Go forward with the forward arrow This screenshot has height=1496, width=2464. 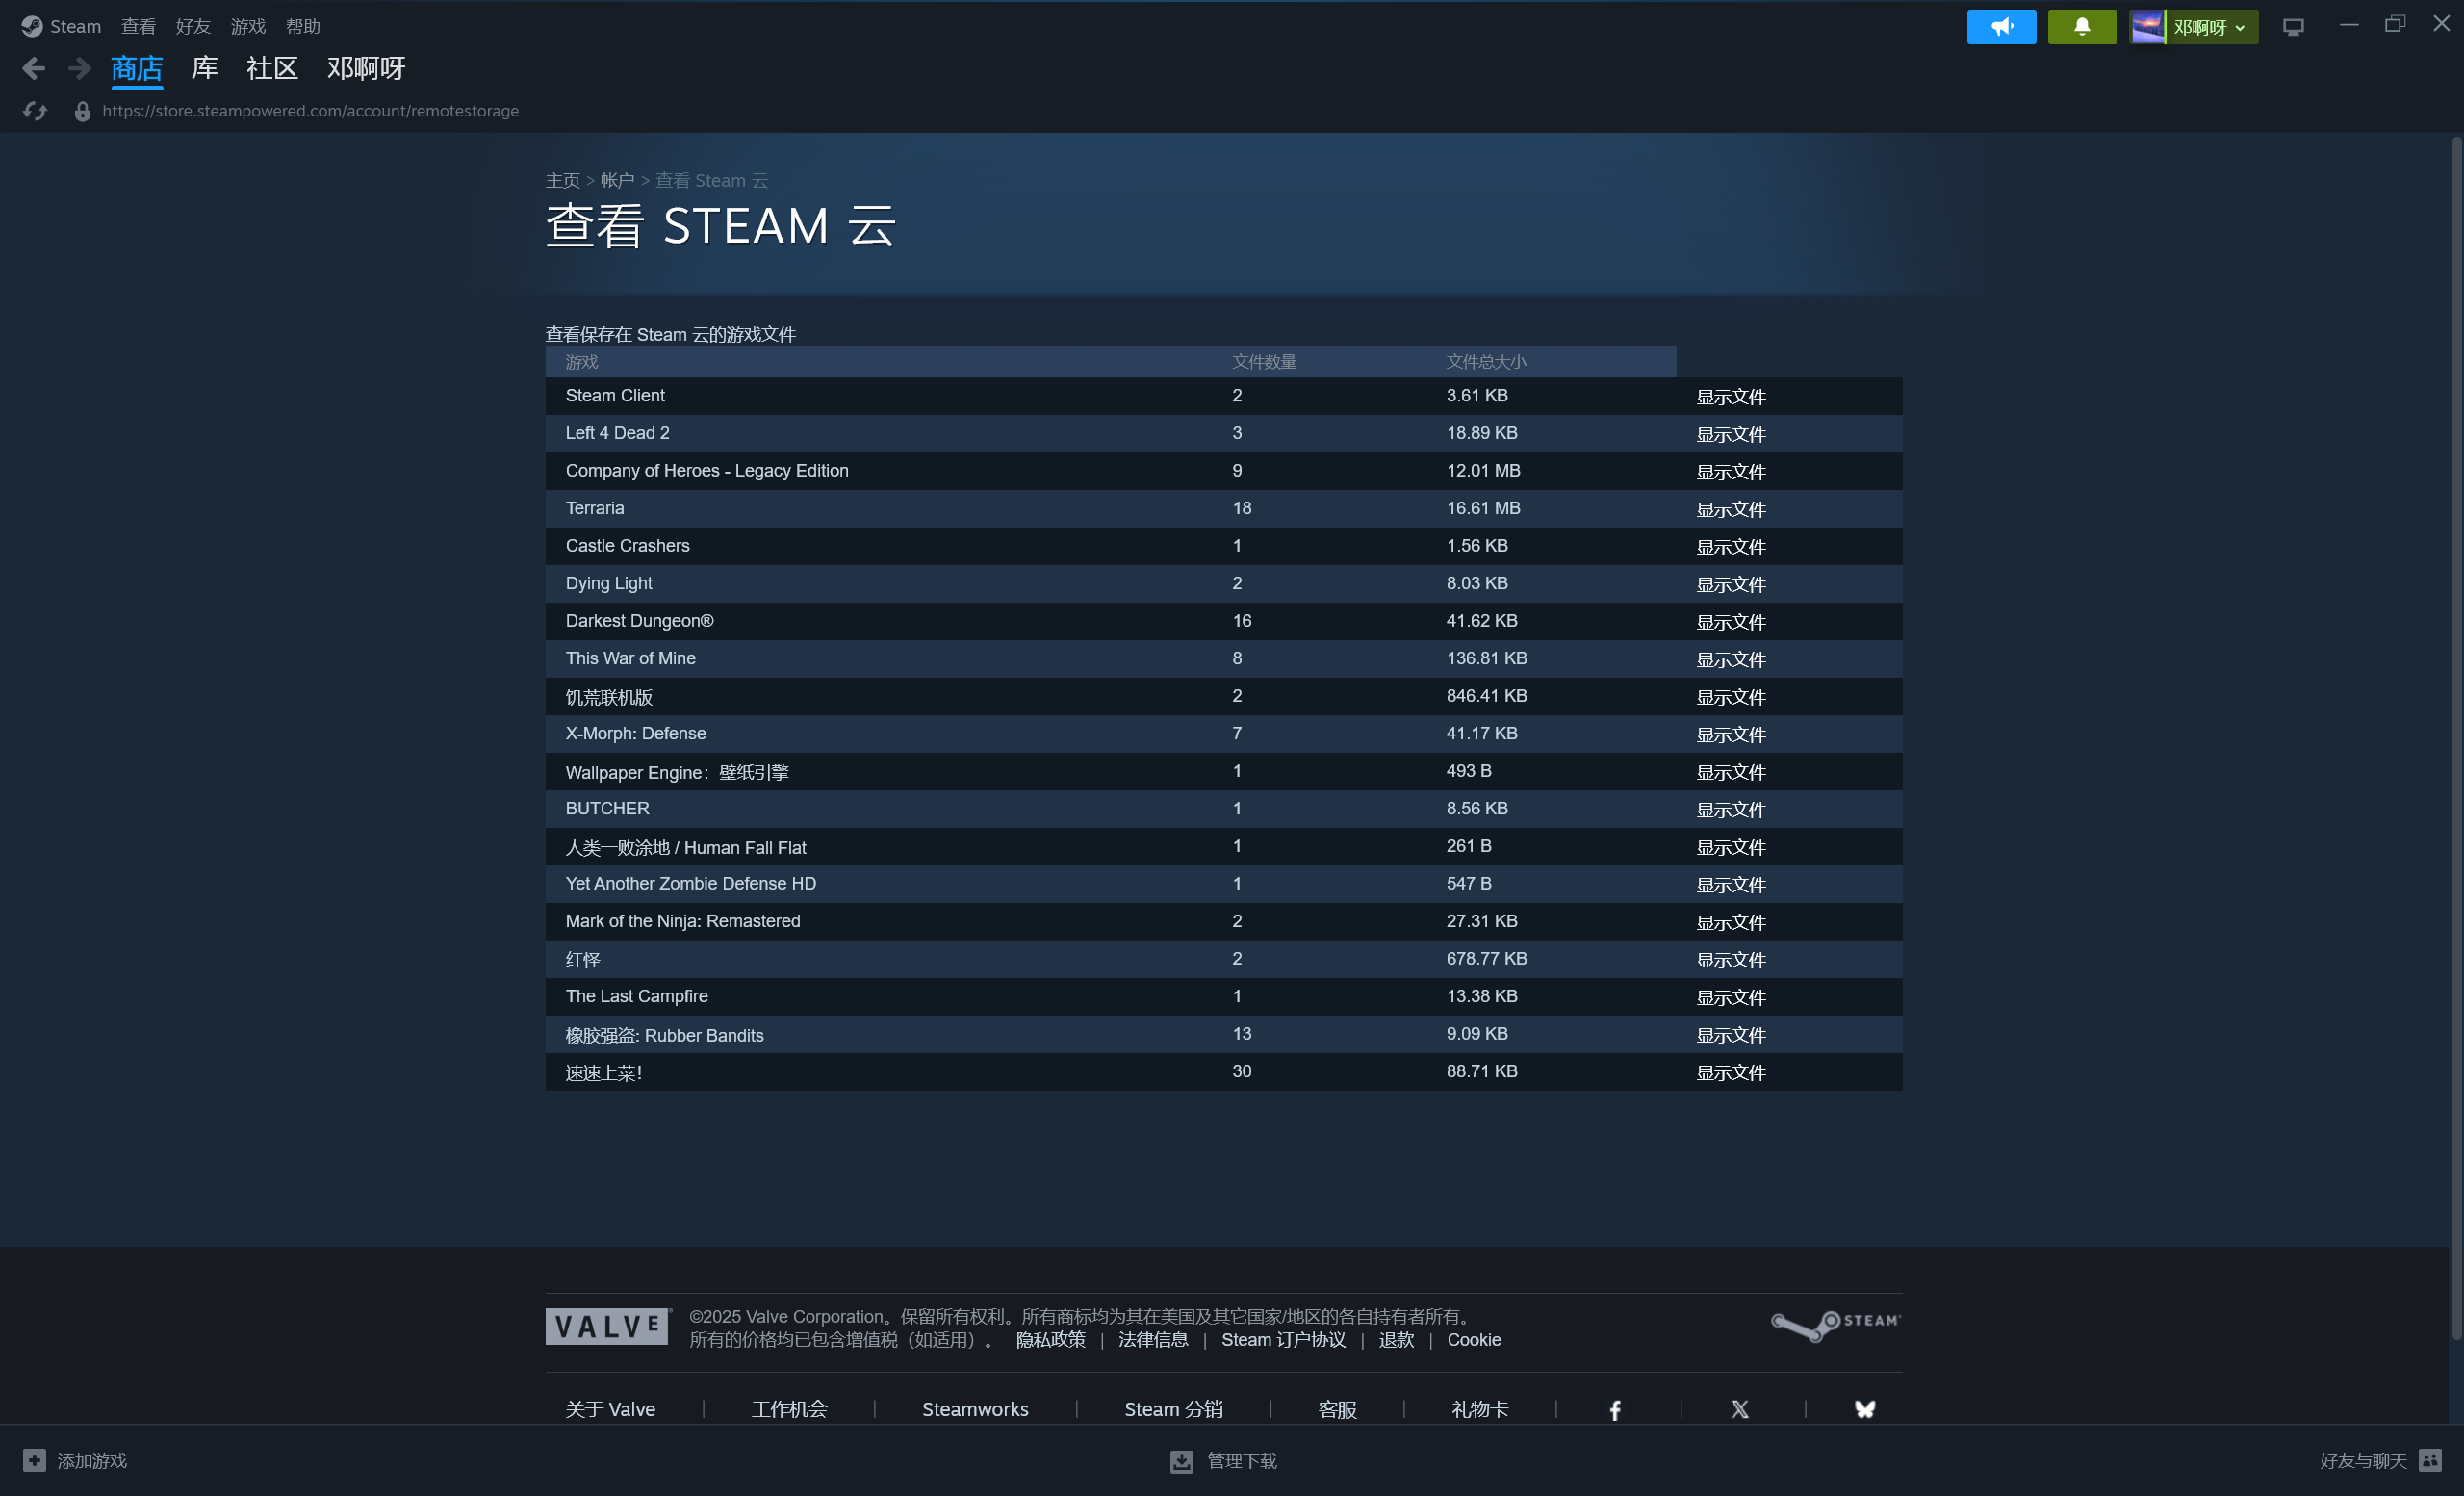click(79, 68)
